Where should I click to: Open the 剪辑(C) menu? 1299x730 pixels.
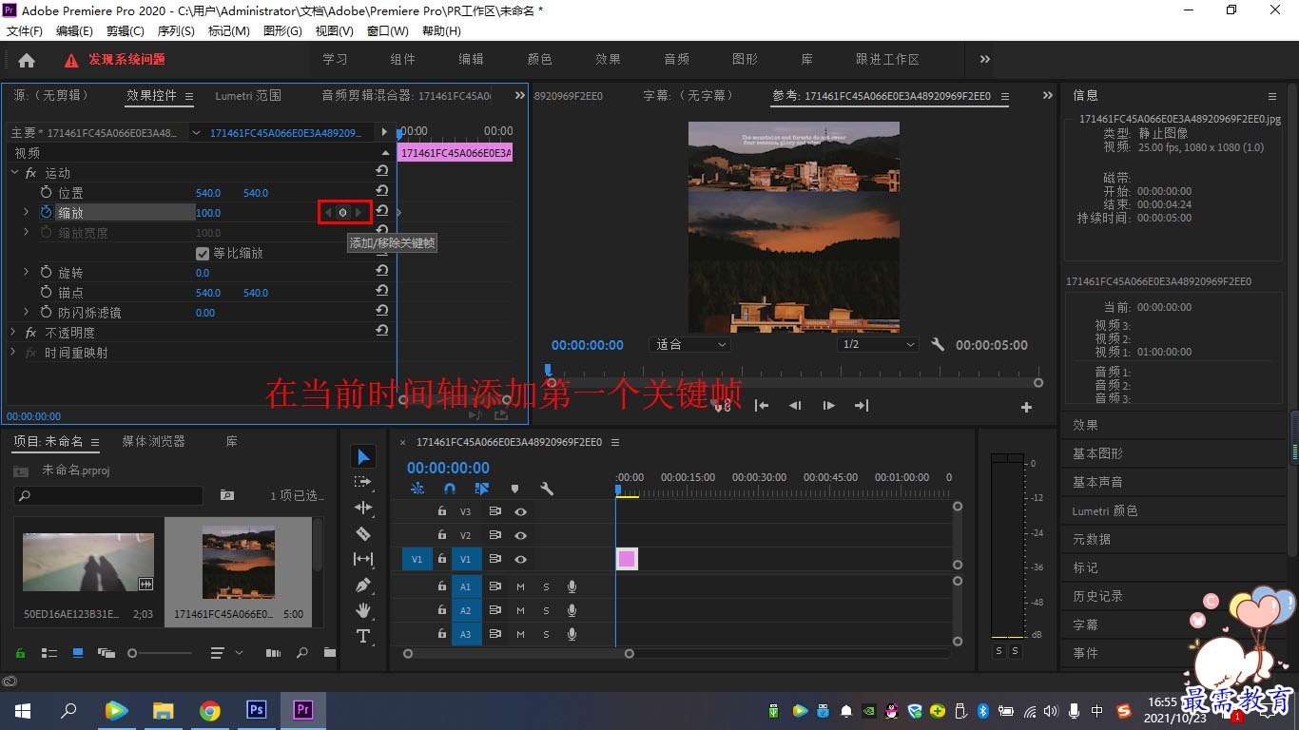[x=126, y=31]
